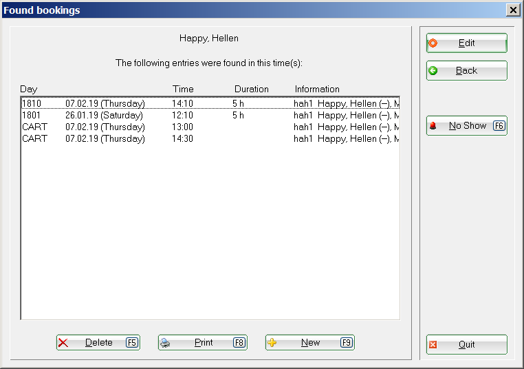The image size is (524, 369).
Task: Click the F9 shortcut badge
Action: coord(347,343)
